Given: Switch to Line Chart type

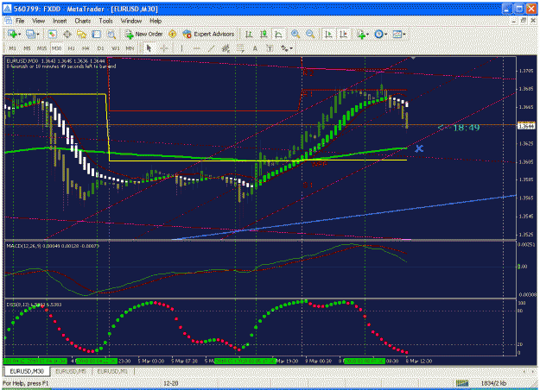Looking at the screenshot, I should [x=278, y=34].
